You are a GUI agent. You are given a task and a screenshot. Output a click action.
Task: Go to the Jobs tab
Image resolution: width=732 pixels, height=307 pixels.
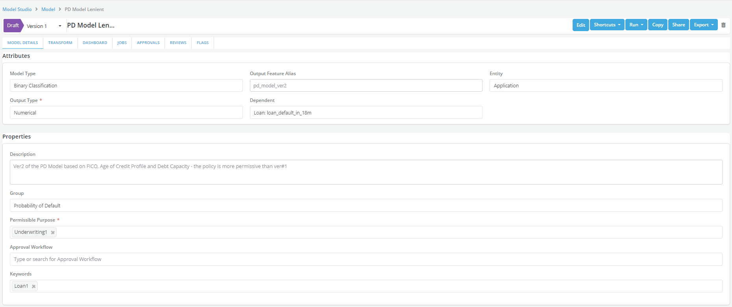point(122,43)
